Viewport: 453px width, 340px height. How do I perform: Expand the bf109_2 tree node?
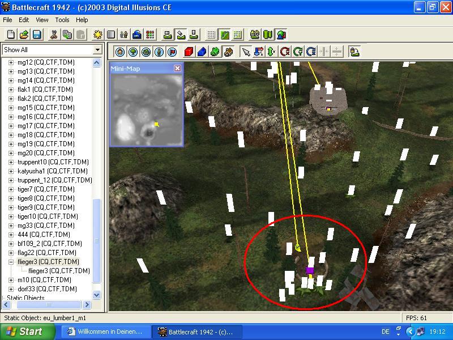coord(11,244)
